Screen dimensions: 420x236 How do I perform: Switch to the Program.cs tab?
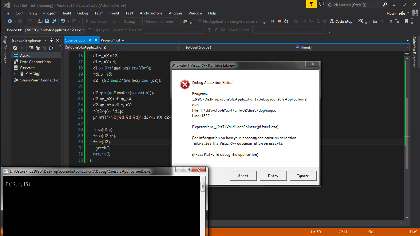110,40
